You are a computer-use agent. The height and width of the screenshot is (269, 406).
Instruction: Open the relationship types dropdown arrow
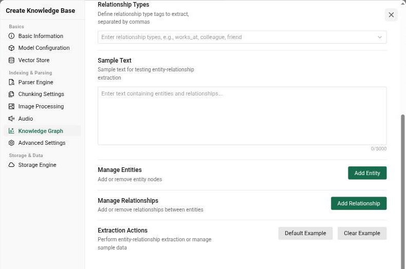tap(380, 37)
